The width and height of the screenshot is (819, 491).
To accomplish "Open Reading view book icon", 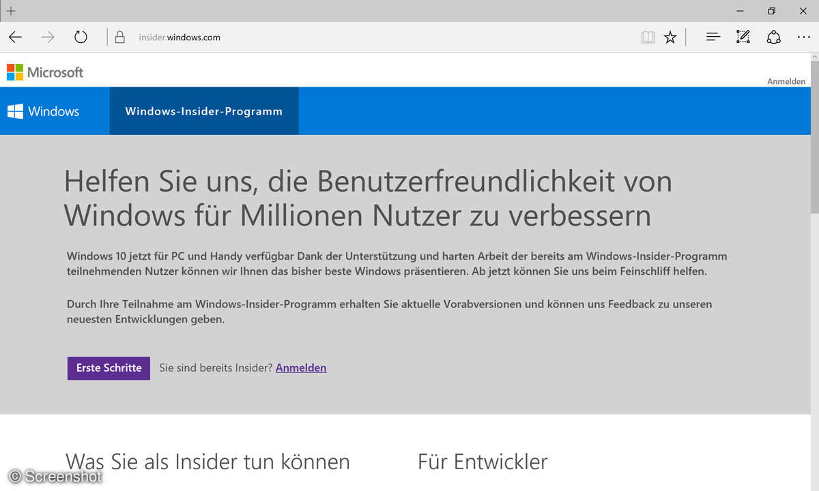I will click(x=648, y=38).
